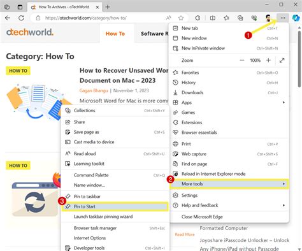Select Print from the menu
302x251 pixels.
229,144
